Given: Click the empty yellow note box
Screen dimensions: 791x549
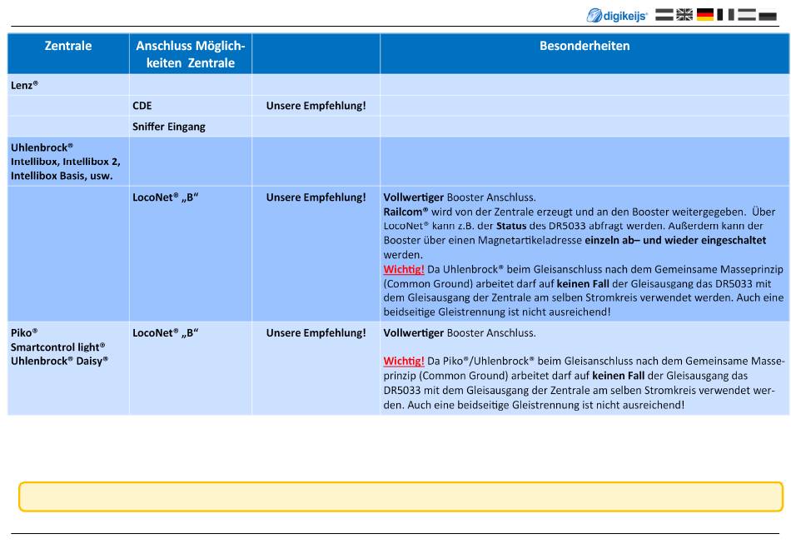Looking at the screenshot, I should [400, 497].
